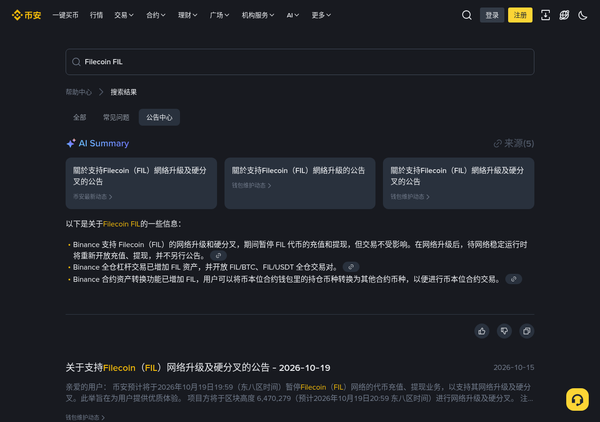The height and width of the screenshot is (422, 600).
Task: Open the language globe selector
Action: (x=564, y=15)
